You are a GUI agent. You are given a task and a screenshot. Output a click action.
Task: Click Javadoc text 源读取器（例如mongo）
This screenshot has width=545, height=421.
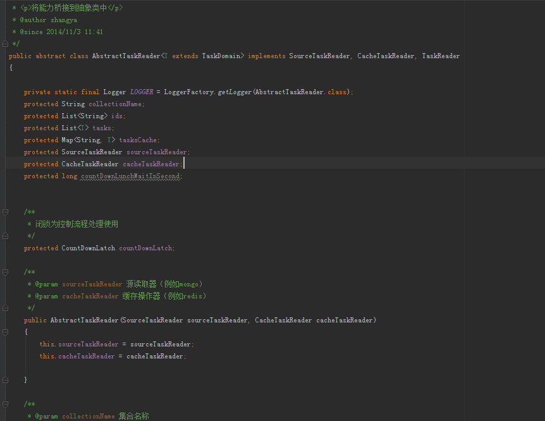pos(164,284)
